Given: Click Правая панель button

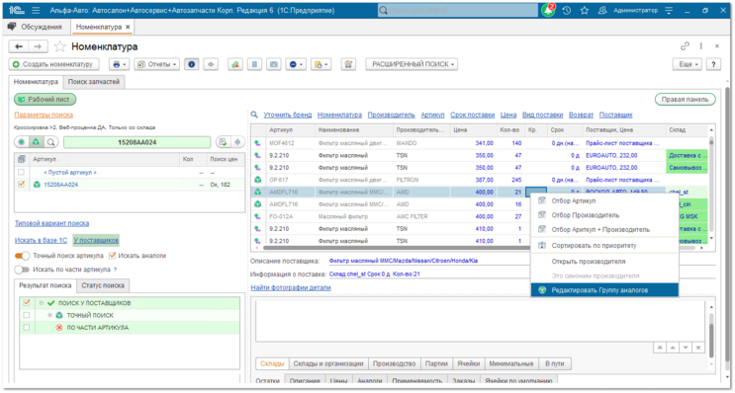Looking at the screenshot, I should pyautogui.click(x=685, y=99).
